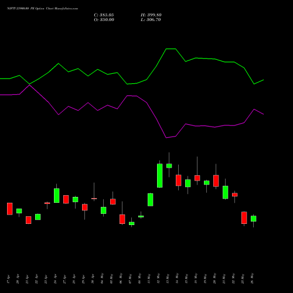Viewport: 293px width, 293px height.
Task: Click the 26 May date label
Action: click(252, 278)
